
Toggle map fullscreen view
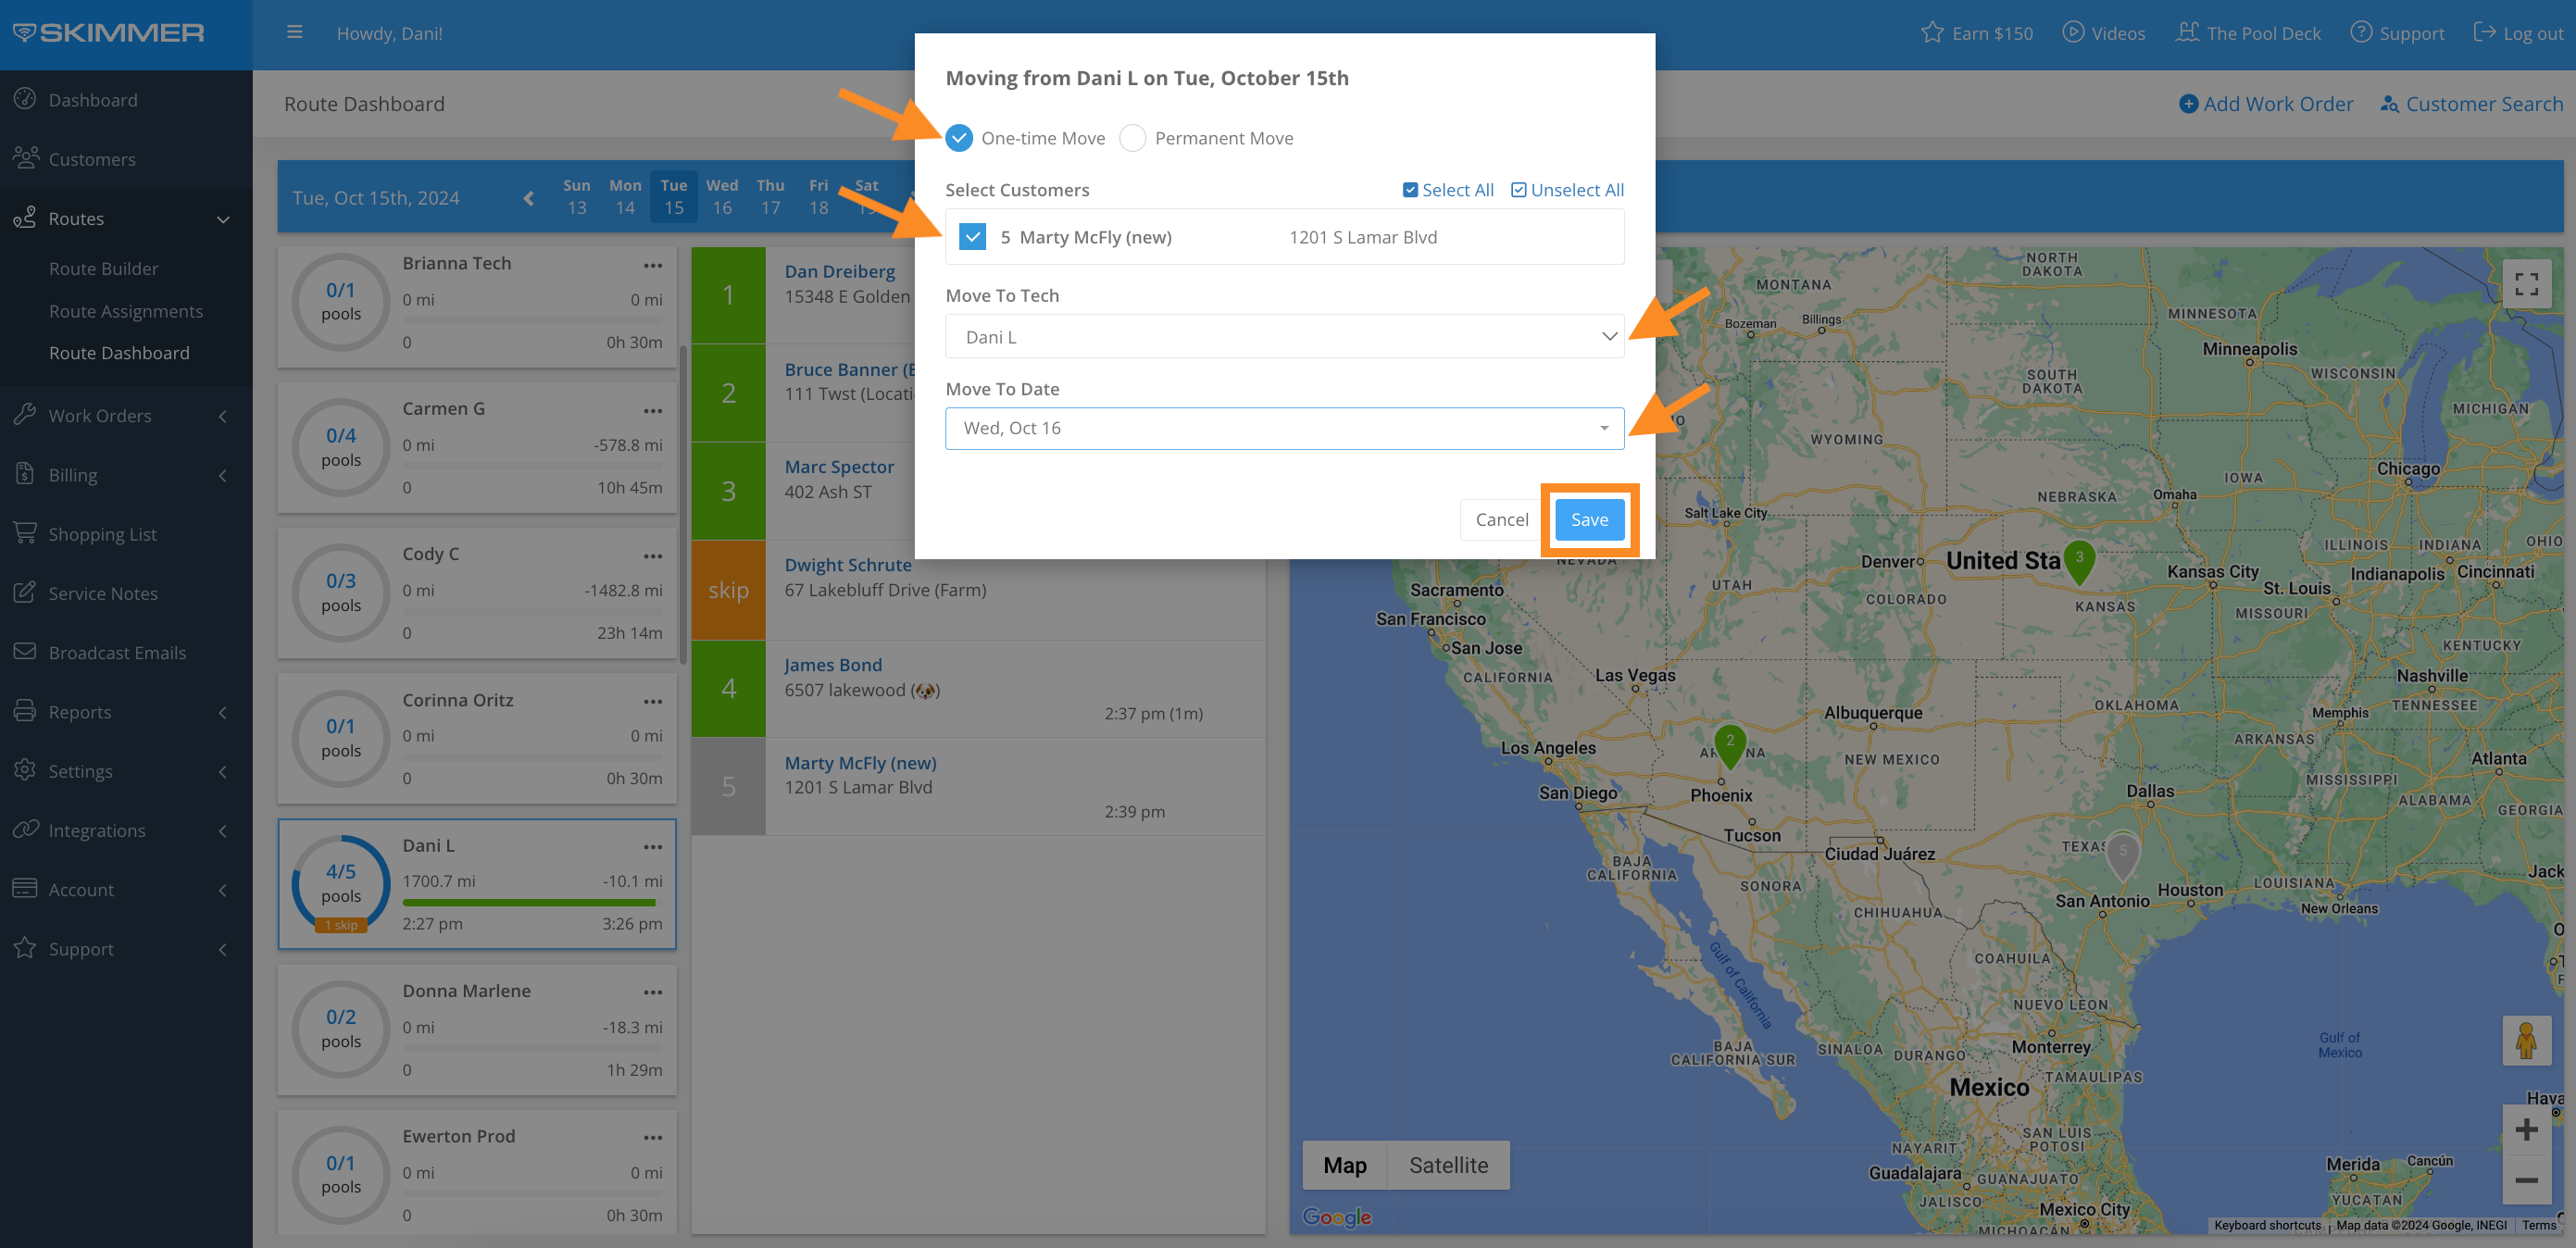click(x=2526, y=284)
